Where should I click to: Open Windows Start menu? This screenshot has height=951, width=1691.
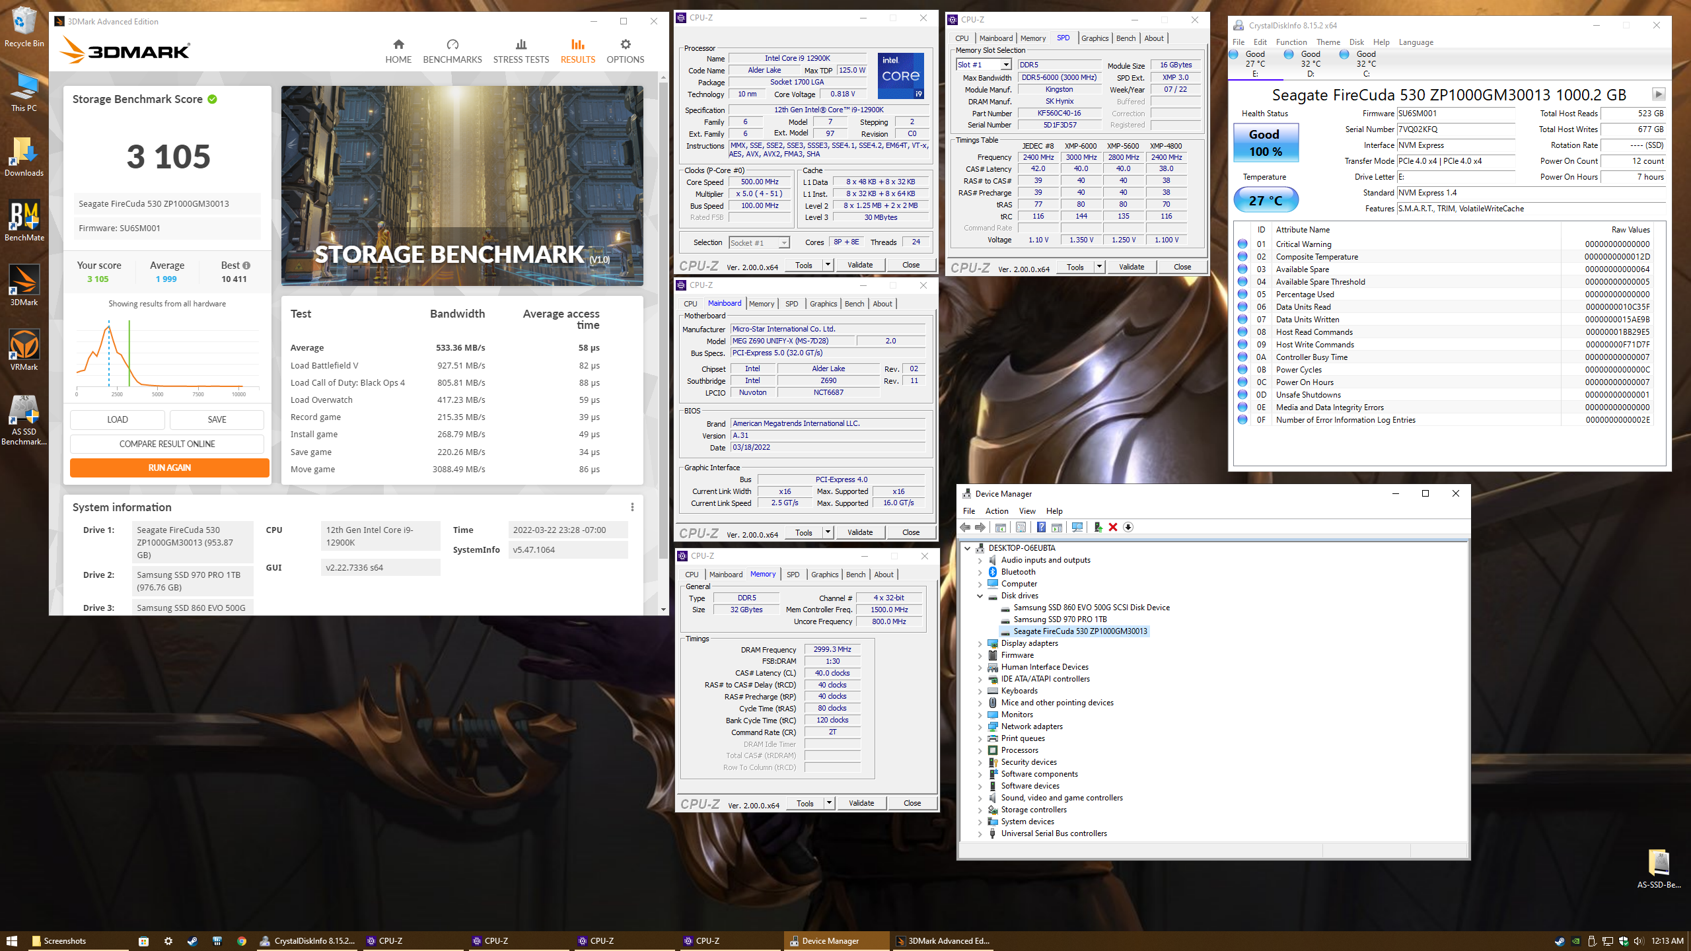[12, 940]
